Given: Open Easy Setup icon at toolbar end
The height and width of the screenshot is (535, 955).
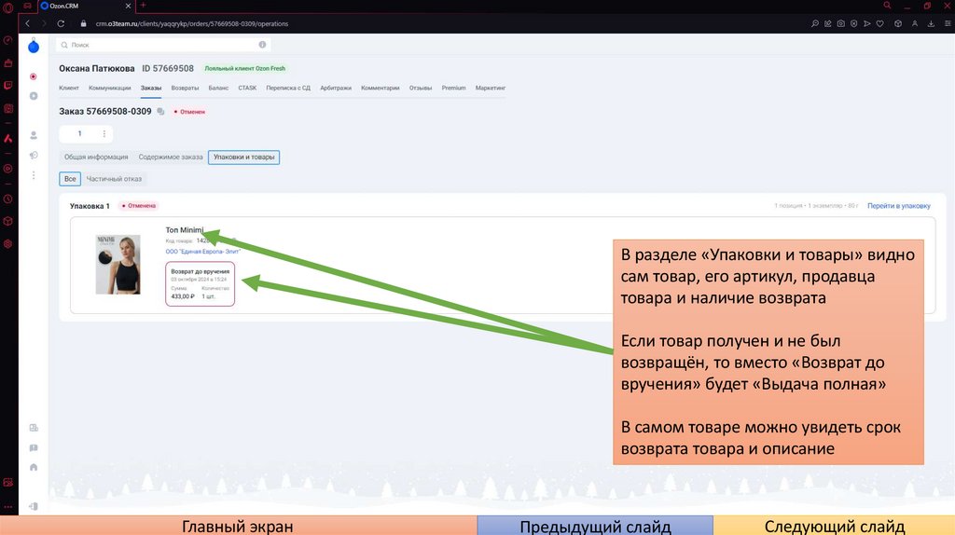Looking at the screenshot, I should click(948, 23).
